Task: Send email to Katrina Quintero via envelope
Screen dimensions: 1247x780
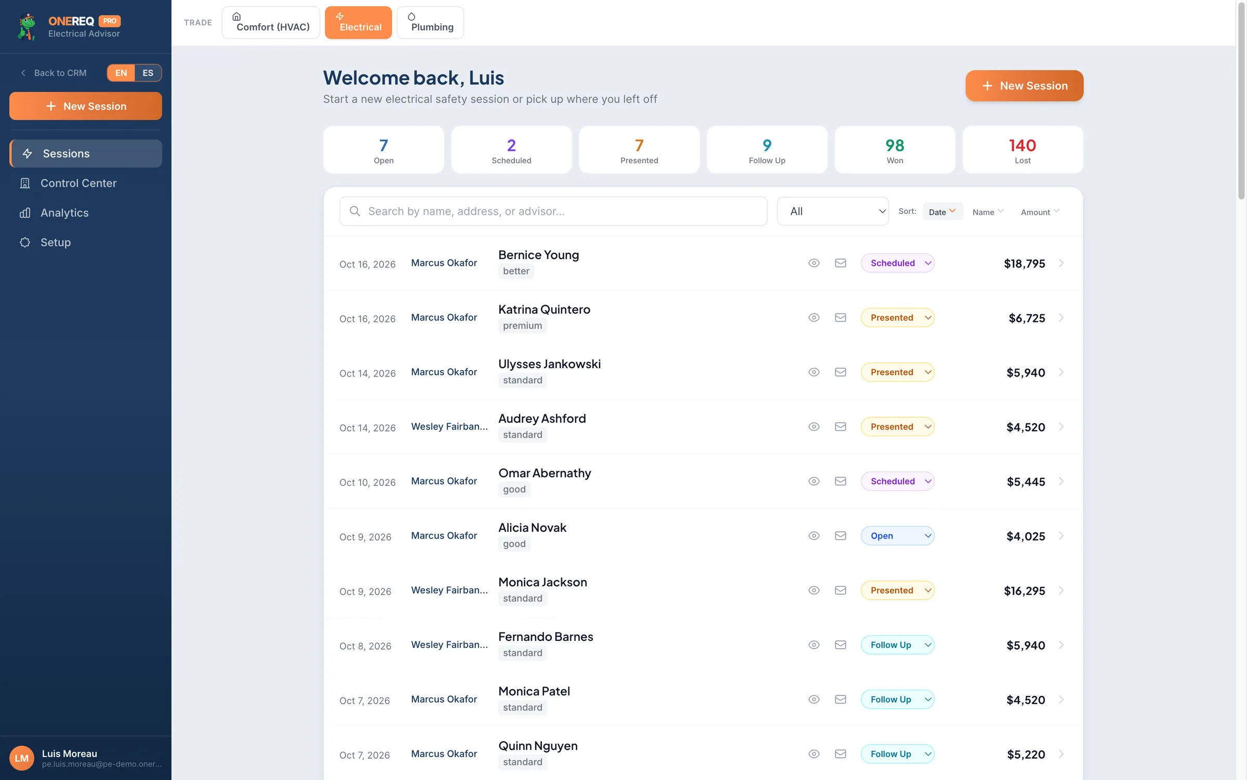Action: coord(840,318)
